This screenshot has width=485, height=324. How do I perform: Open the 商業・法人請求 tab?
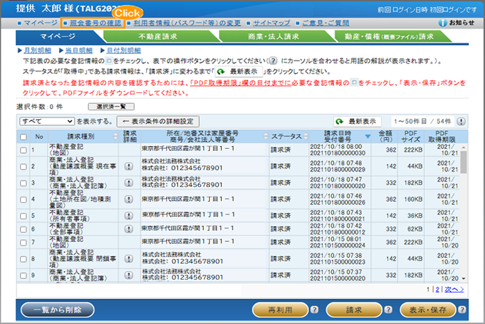point(274,37)
